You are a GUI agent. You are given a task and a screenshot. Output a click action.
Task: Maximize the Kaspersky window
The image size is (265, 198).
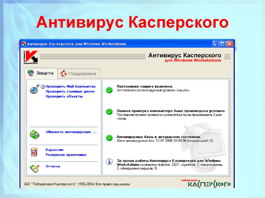[x=223, y=44]
